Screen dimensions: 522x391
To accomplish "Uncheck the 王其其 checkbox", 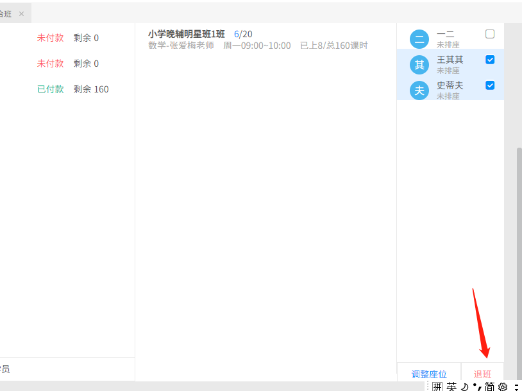I will tap(490, 60).
